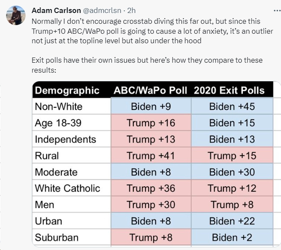Click the Biden +45 blue cell
The width and height of the screenshot is (281, 250).
(x=232, y=106)
